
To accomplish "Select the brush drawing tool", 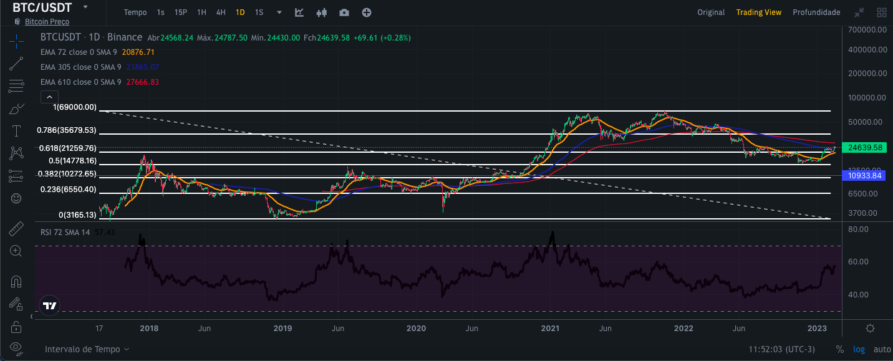I will click(16, 108).
